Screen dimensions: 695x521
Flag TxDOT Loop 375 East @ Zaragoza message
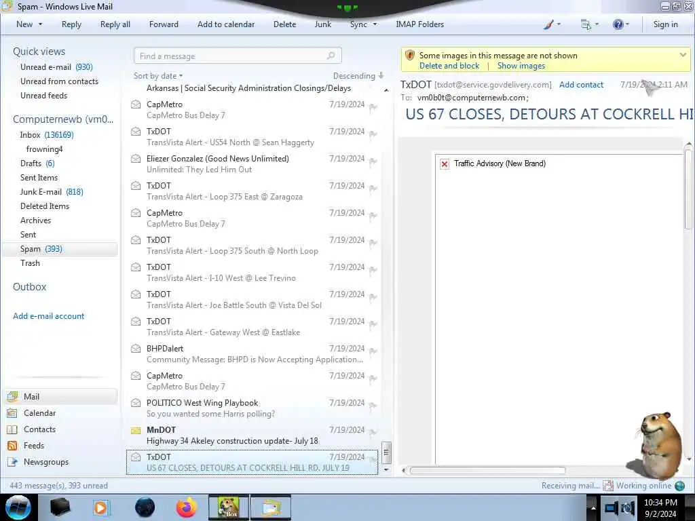coord(373,189)
